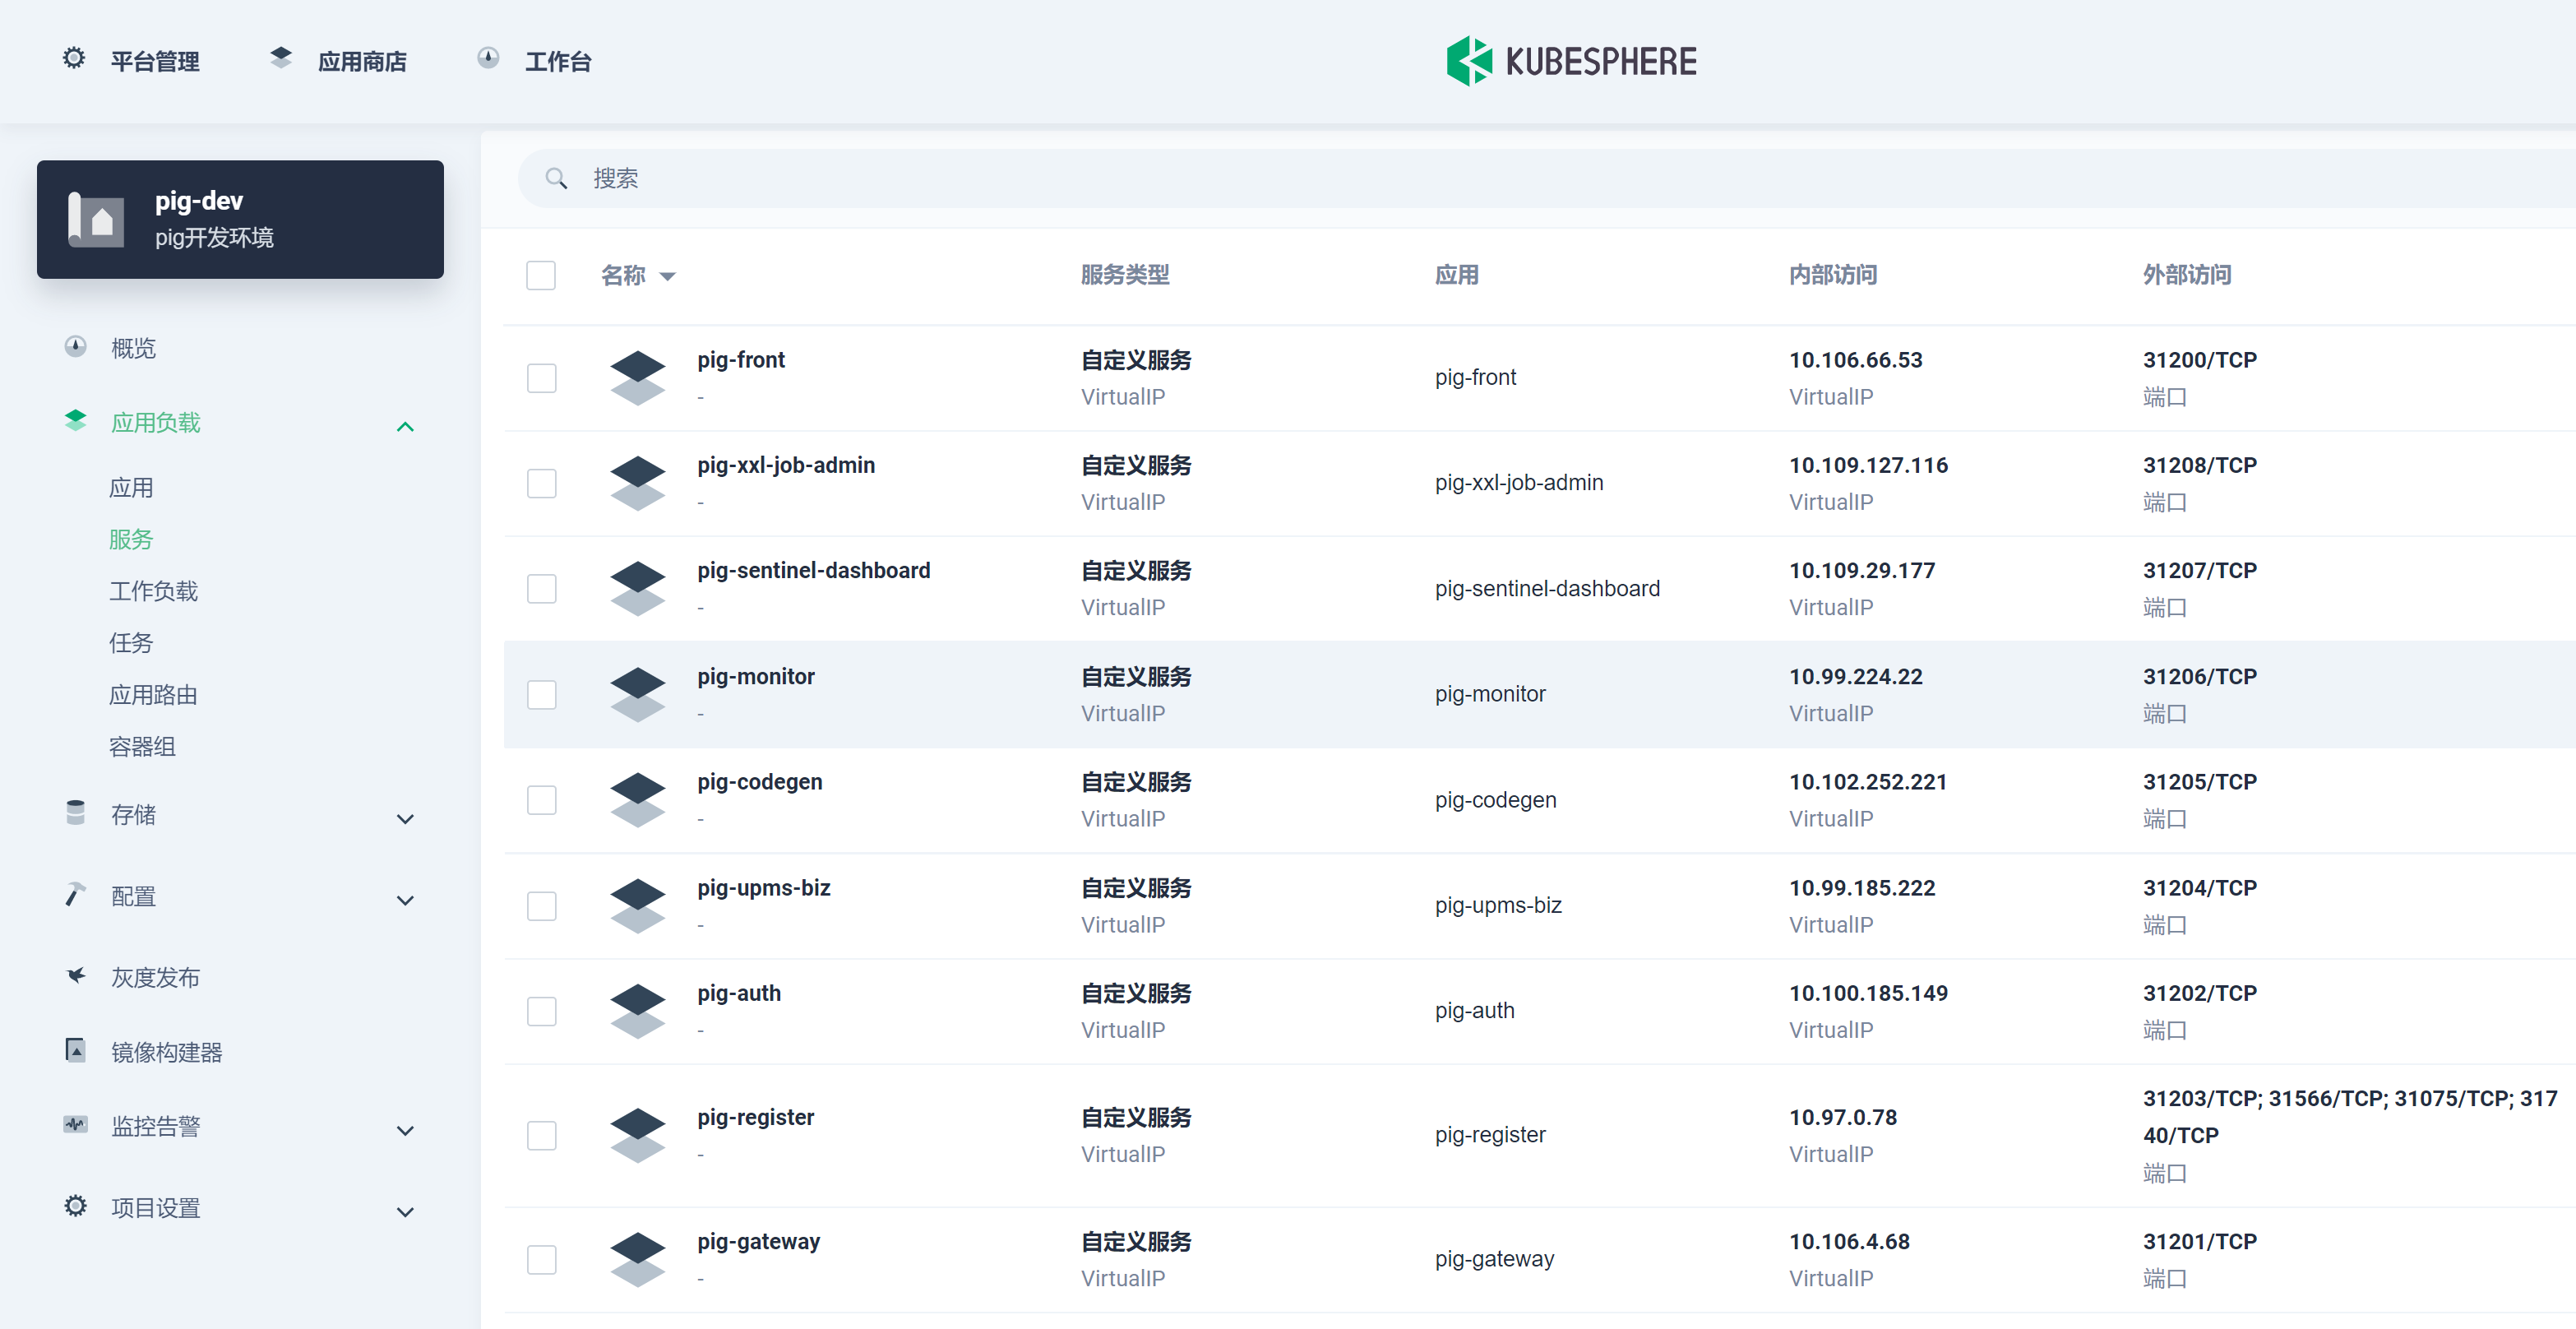Image resolution: width=2576 pixels, height=1329 pixels.
Task: Click the App Store layers icon
Action: point(281,59)
